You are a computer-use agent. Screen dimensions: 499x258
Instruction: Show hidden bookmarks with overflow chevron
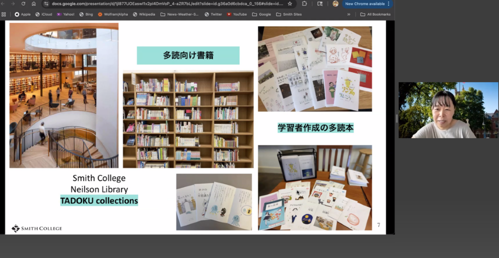tap(348, 14)
